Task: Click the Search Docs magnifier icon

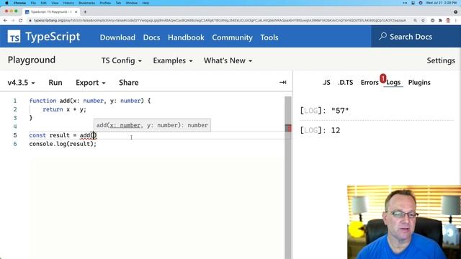Action: tap(382, 36)
